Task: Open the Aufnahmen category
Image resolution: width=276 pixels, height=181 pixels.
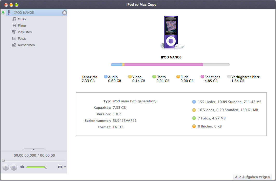Action: coord(26,45)
